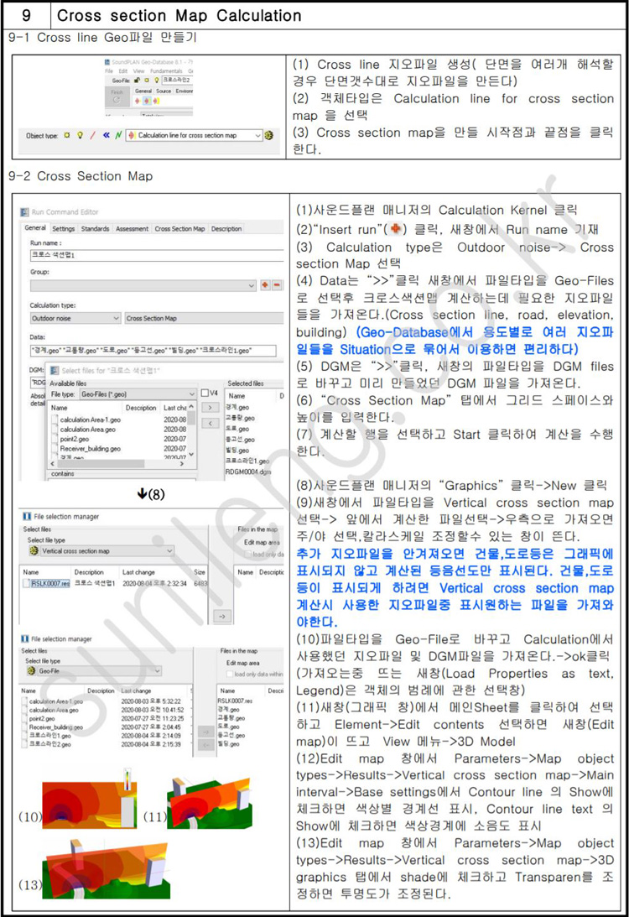Toggle the V4 checkbox
629x917 pixels.
point(205,393)
